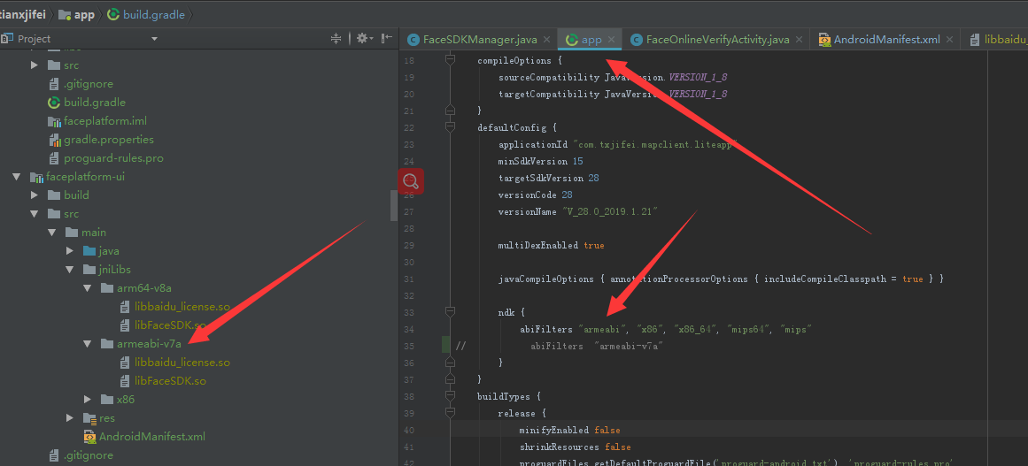The height and width of the screenshot is (466, 1028).
Task: Click the Gradle icon beside build.gradle breadcrumb
Action: pyautogui.click(x=113, y=14)
